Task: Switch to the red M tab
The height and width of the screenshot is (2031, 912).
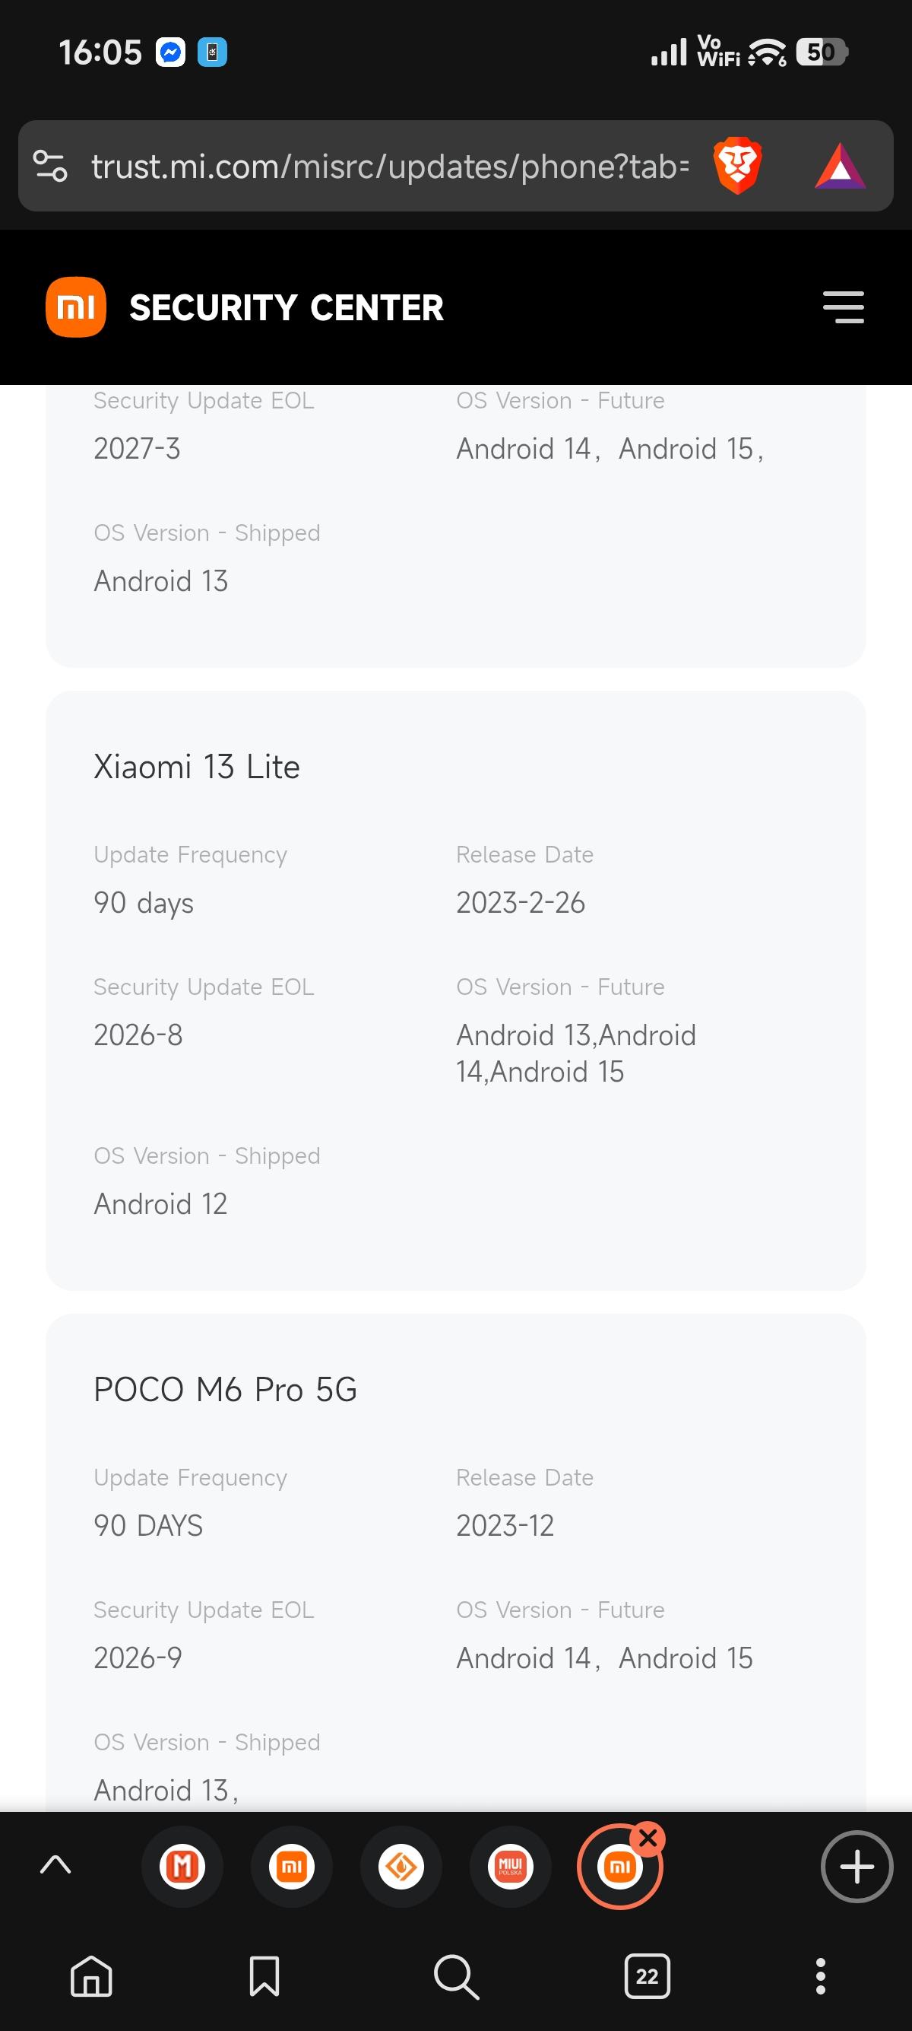Action: tap(182, 1866)
